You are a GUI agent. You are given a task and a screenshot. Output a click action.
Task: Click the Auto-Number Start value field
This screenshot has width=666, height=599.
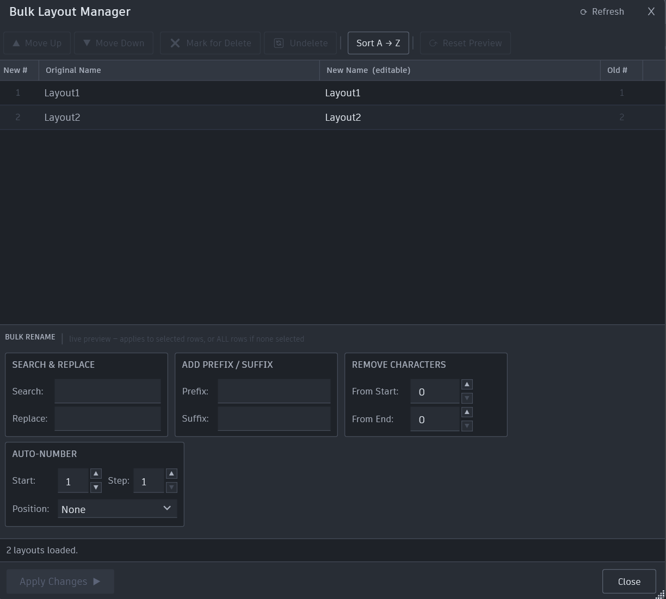[x=73, y=481]
